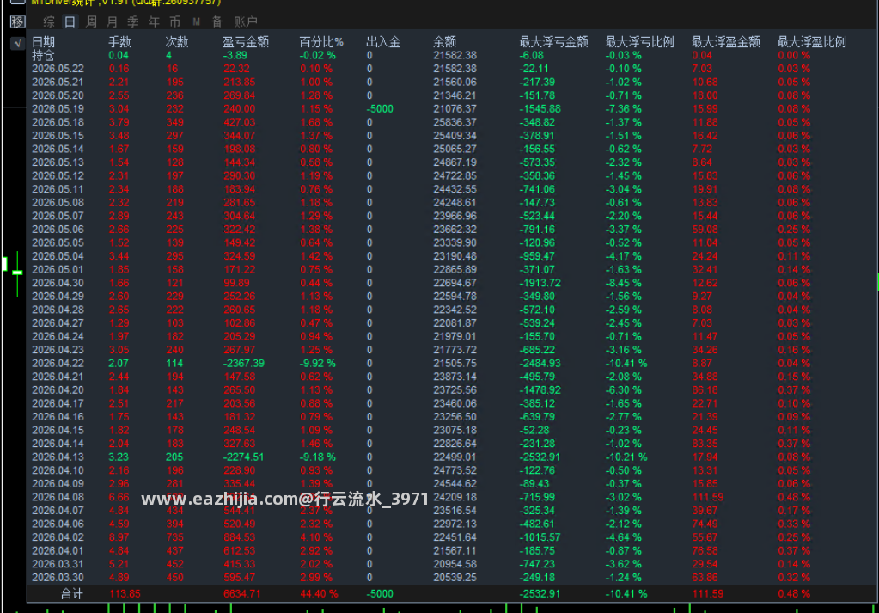The height and width of the screenshot is (613, 879).
Task: Select the date 2026.04.13
Action: (x=58, y=457)
